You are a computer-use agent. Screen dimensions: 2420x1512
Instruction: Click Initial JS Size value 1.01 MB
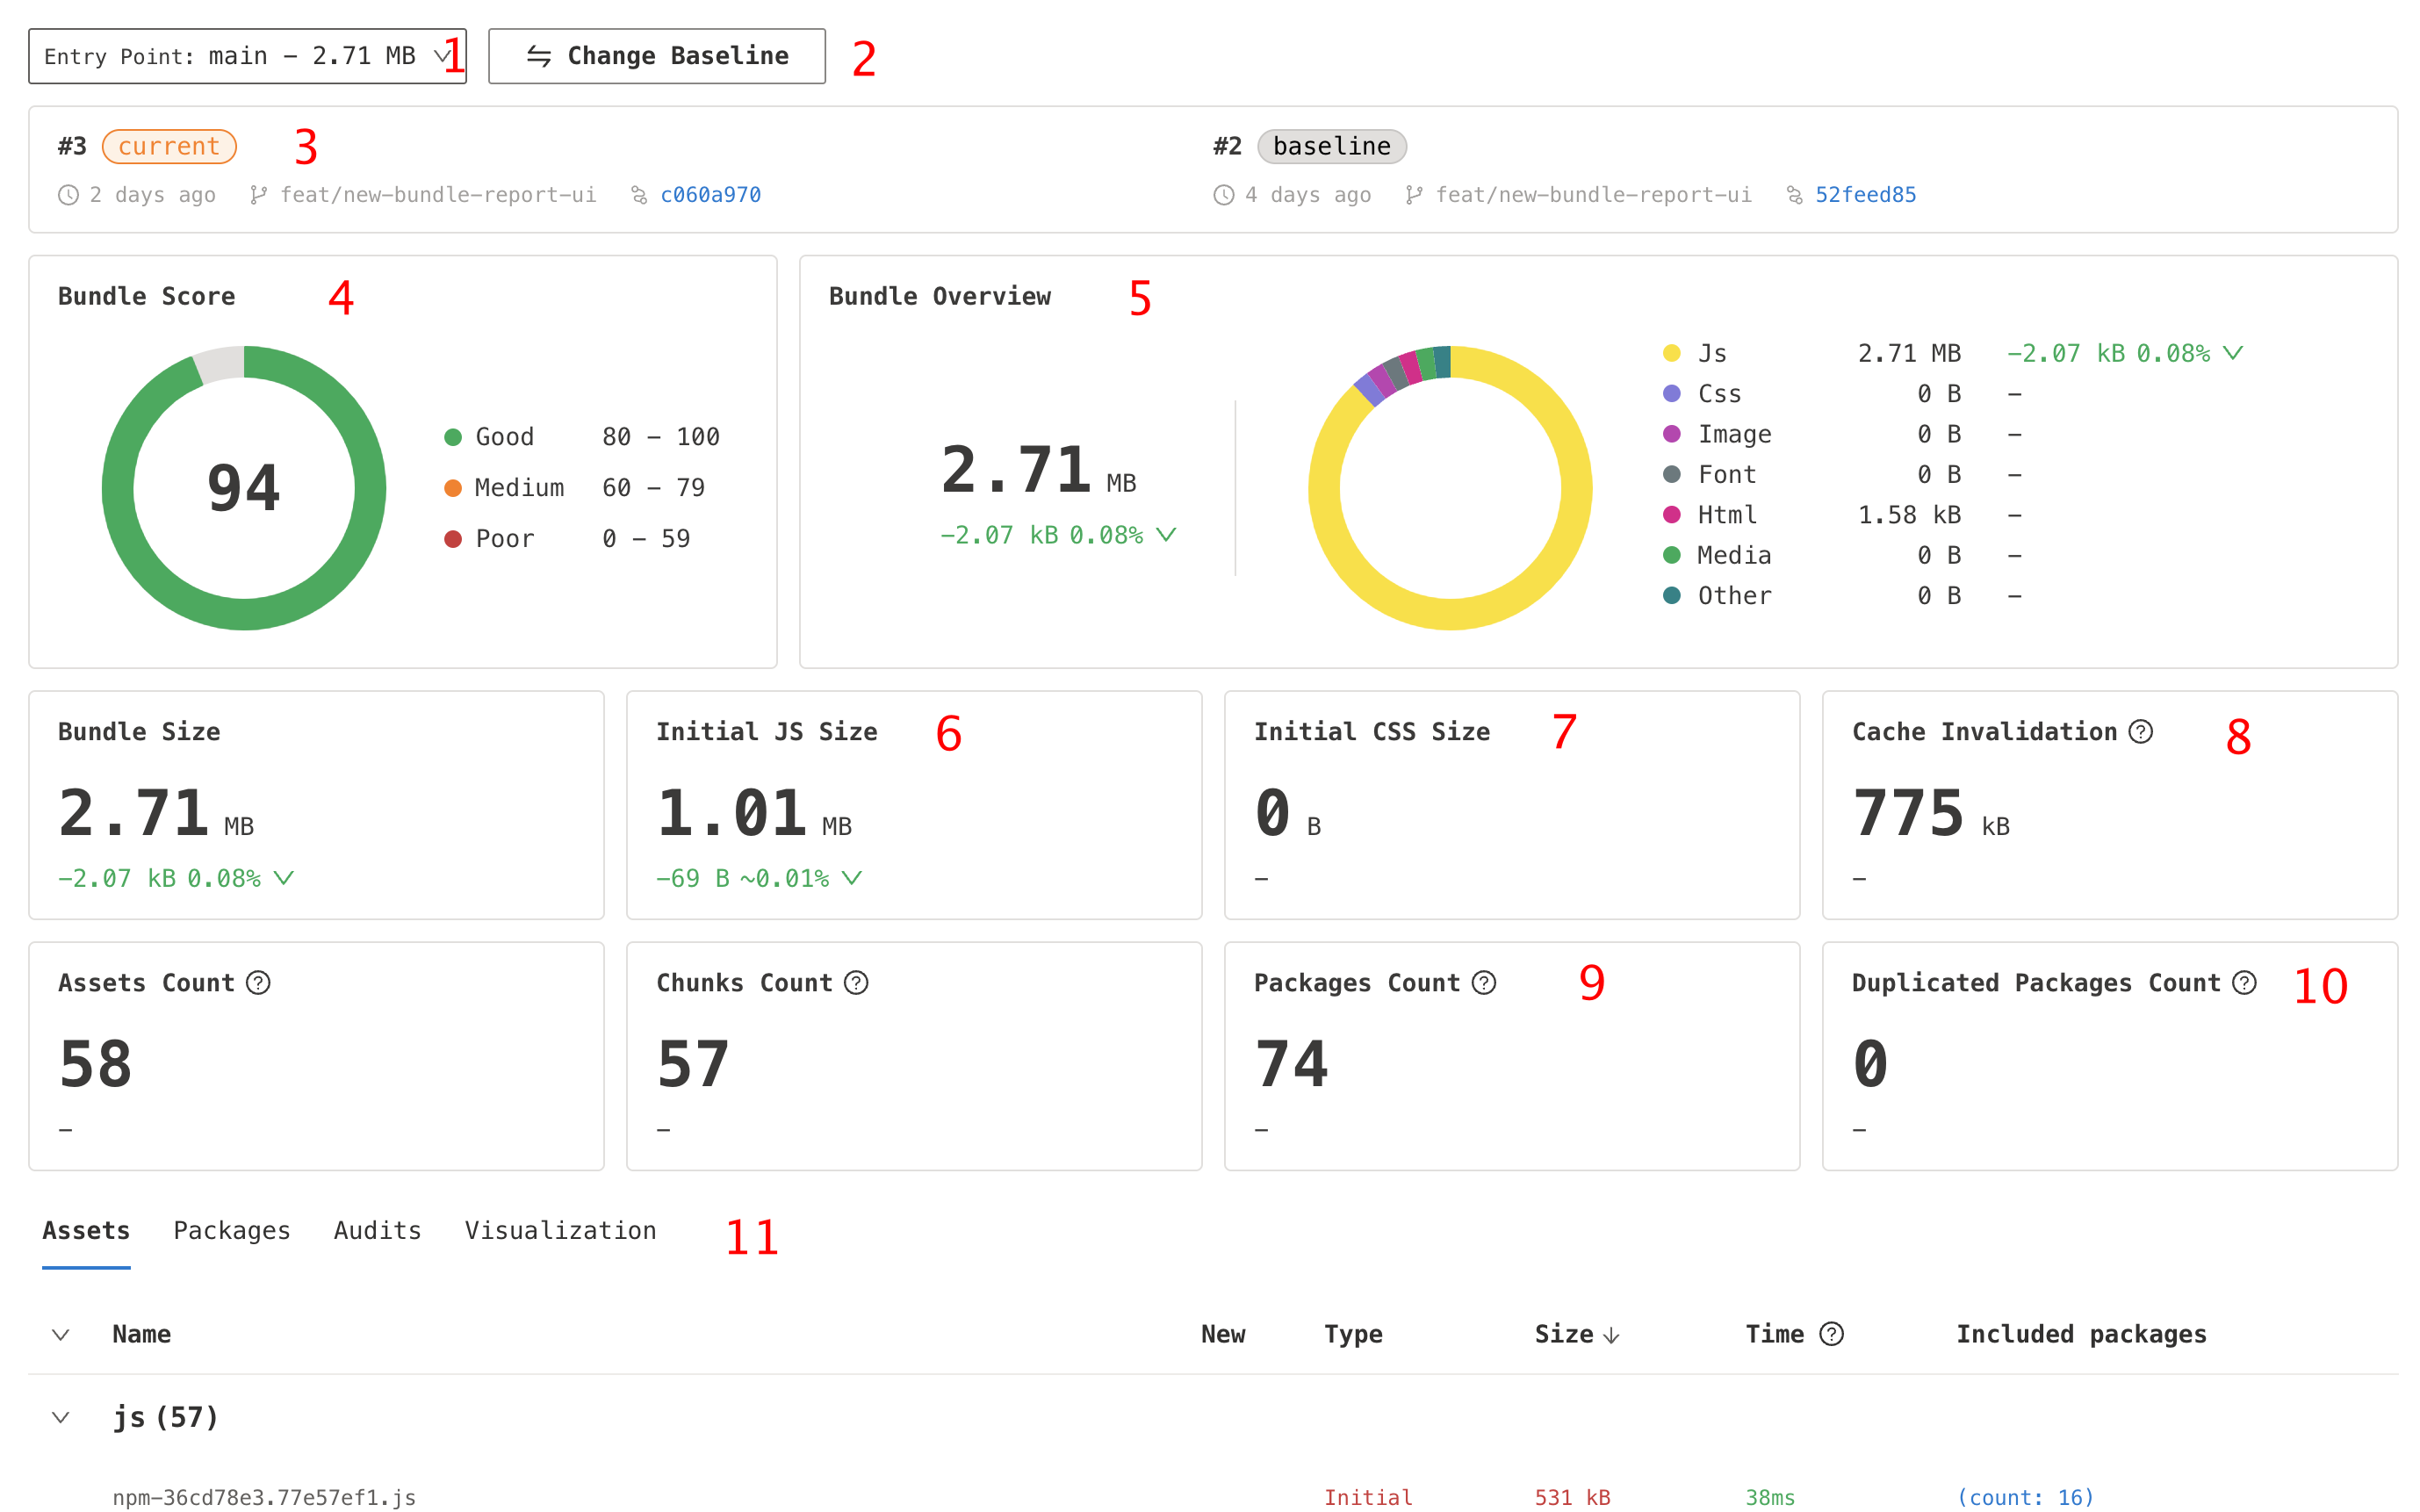[754, 812]
